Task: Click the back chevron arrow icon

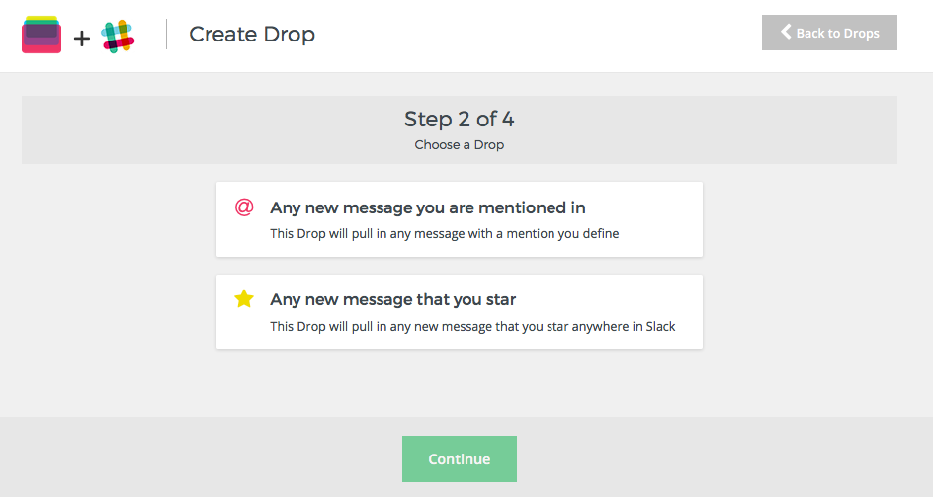Action: [x=786, y=32]
